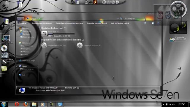The width and height of the screenshot is (190, 107).
Task: Select Grupo en el hogar
Action: click(x=27, y=61)
